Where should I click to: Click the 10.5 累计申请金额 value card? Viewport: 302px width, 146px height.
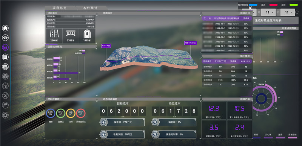(x=239, y=111)
